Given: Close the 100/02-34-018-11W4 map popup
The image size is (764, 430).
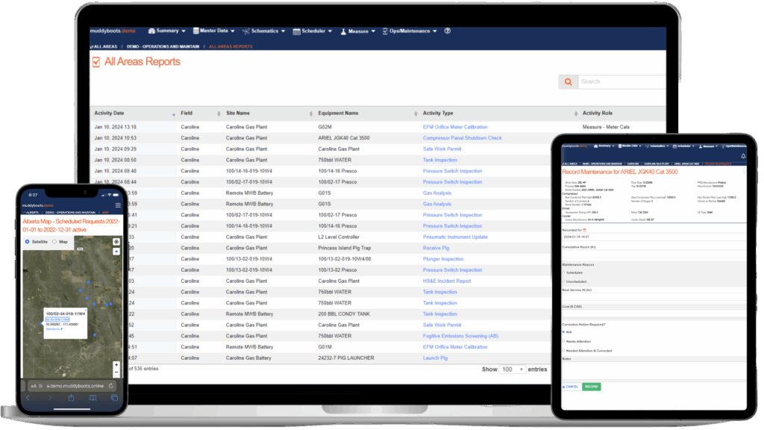Looking at the screenshot, I should pyautogui.click(x=86, y=310).
